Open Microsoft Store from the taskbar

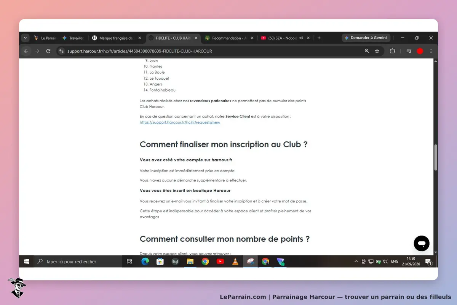pyautogui.click(x=160, y=262)
